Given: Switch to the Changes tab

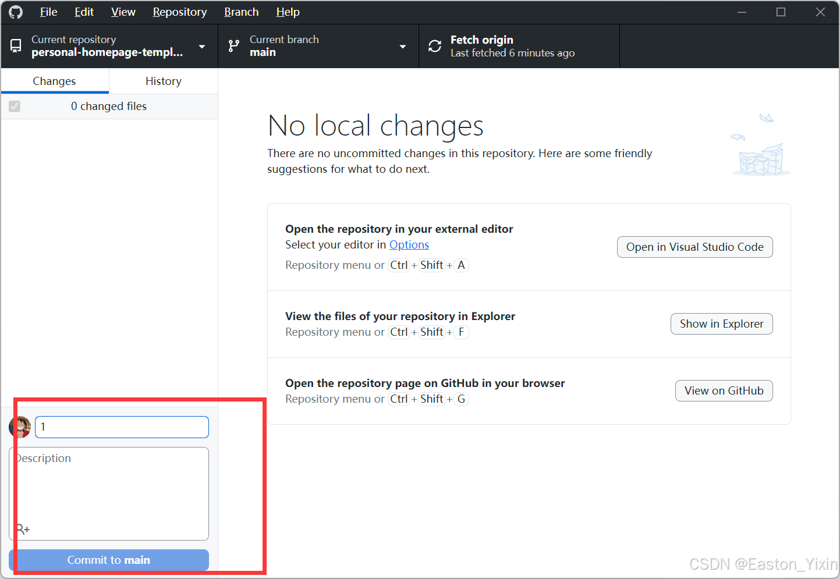Looking at the screenshot, I should [x=54, y=81].
